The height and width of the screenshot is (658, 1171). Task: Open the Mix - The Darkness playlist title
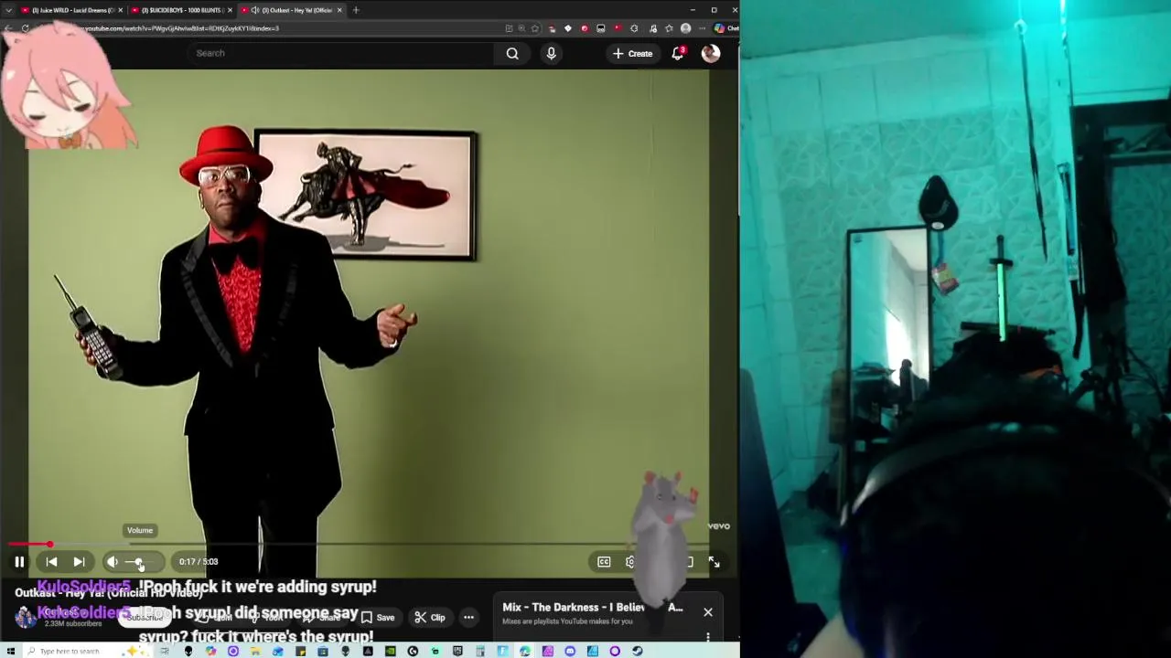tap(592, 607)
